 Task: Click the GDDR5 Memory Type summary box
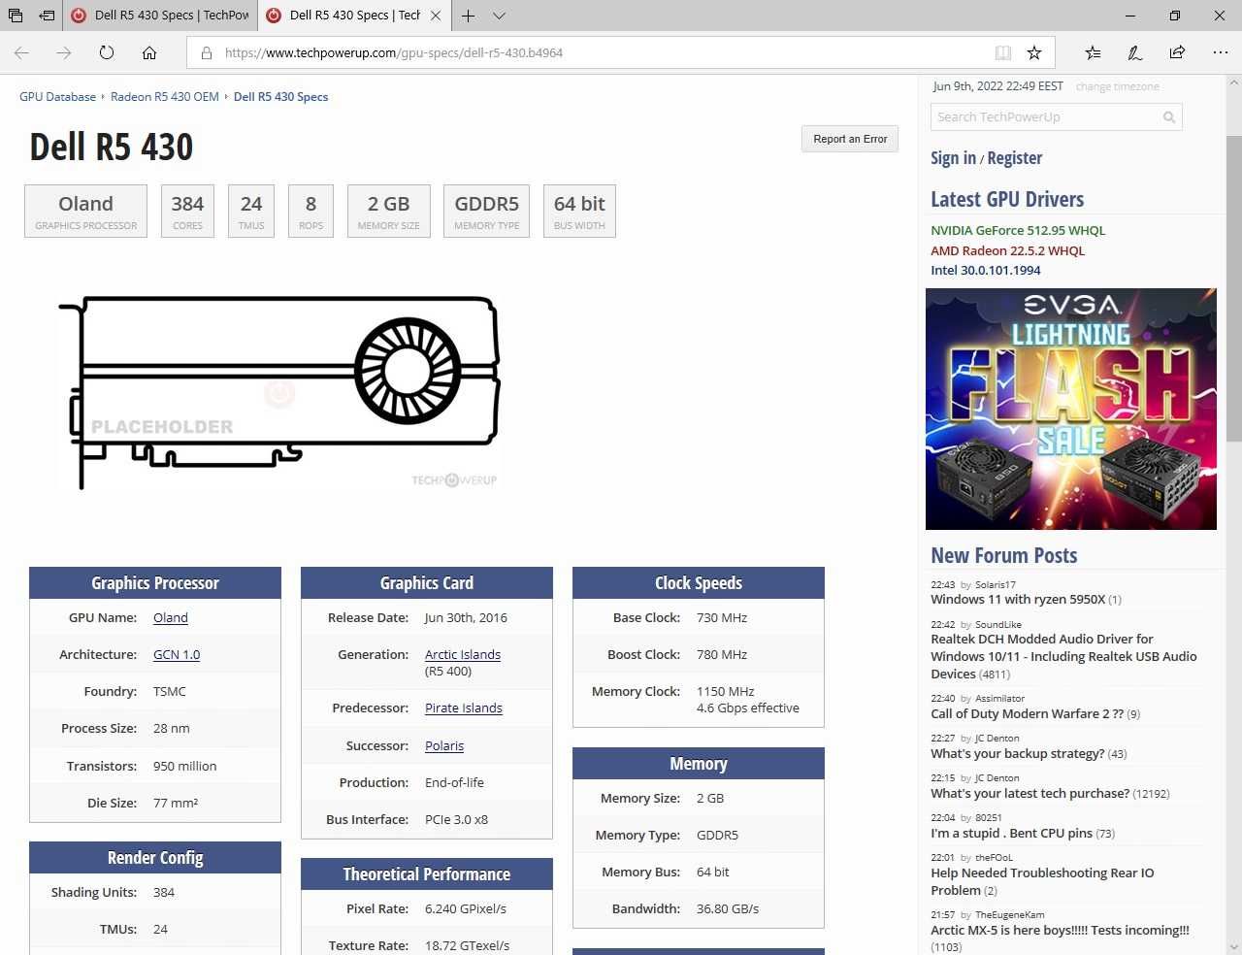pyautogui.click(x=487, y=211)
